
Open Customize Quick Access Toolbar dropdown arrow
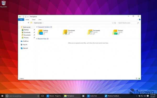click(x=28, y=17)
